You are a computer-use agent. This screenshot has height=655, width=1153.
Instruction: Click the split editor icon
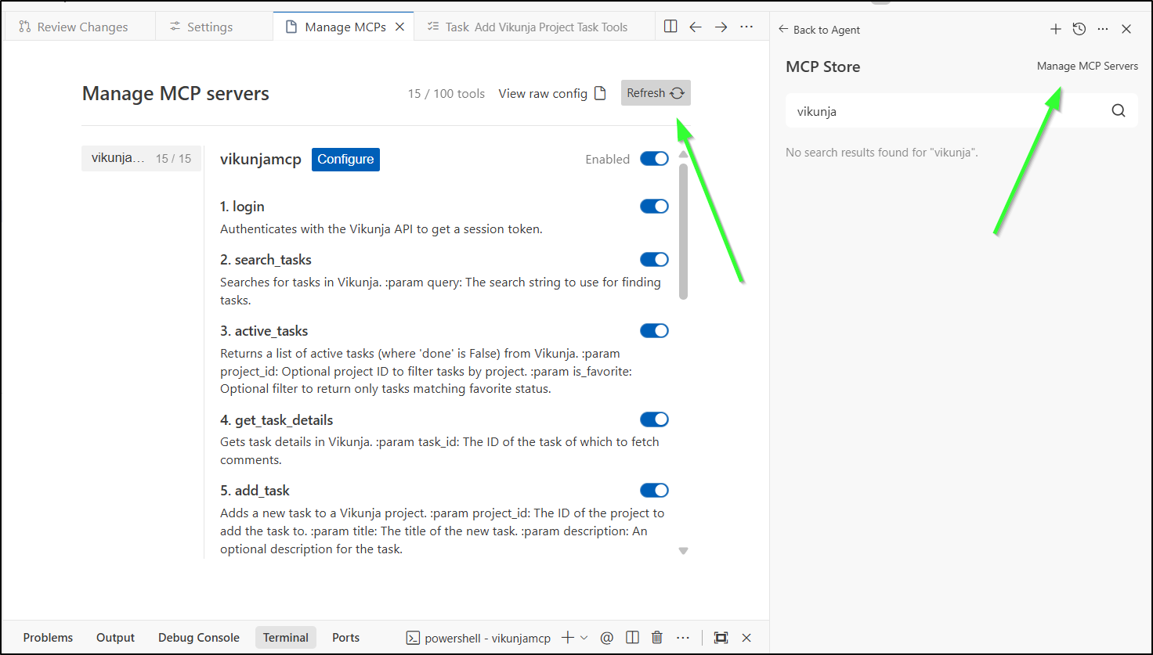point(670,27)
